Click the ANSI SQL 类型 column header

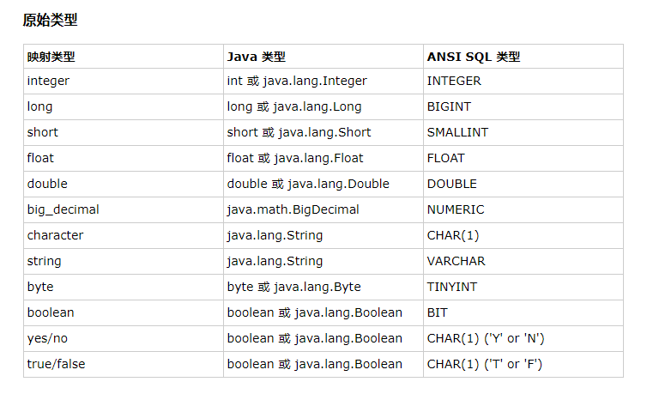473,57
